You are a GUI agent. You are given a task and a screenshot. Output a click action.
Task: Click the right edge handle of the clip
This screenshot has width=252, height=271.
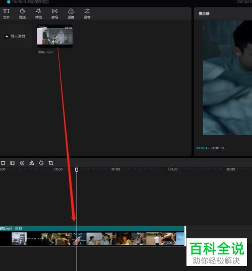(x=185, y=236)
